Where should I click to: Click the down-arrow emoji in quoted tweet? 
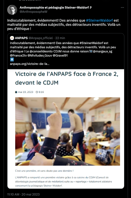point(12,59)
